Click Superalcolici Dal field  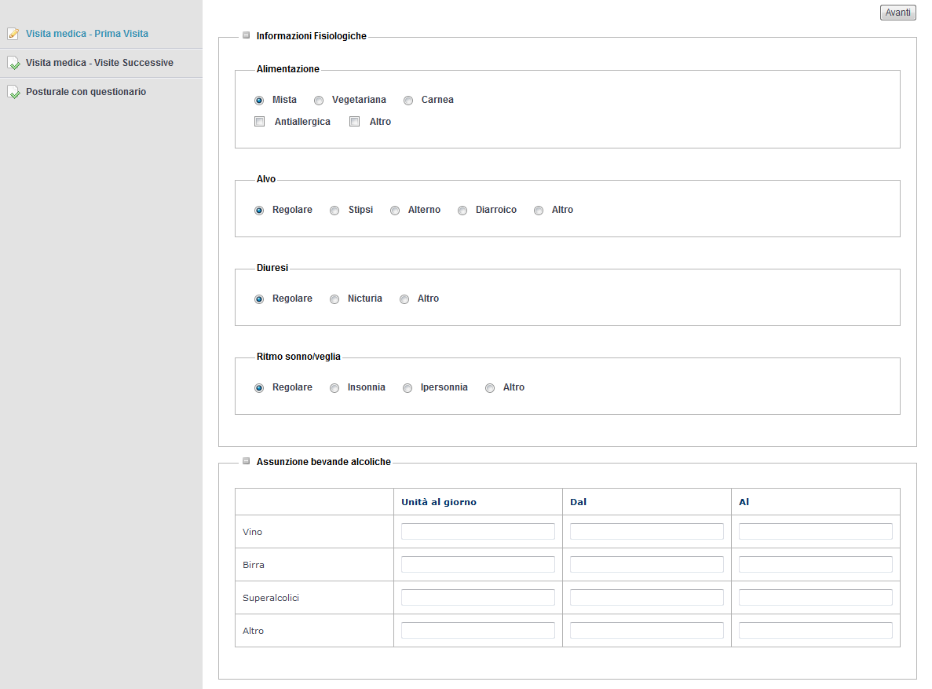coord(647,597)
